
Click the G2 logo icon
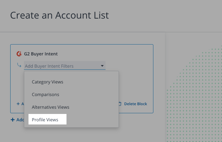tap(19, 54)
